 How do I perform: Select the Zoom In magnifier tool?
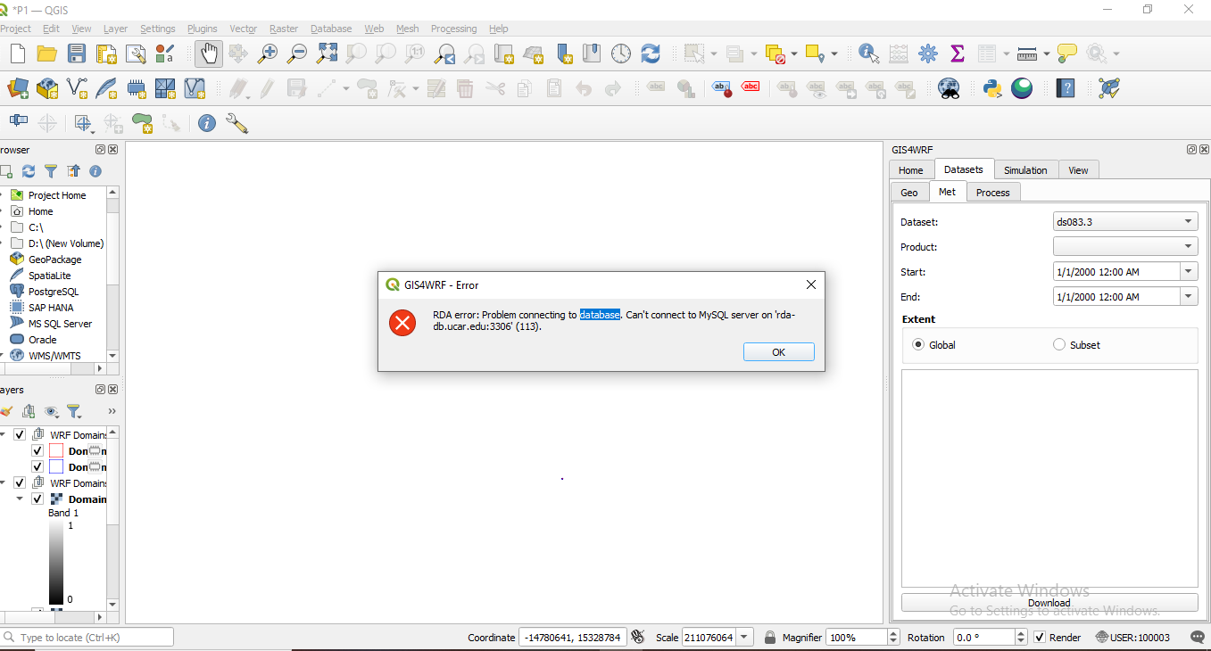pyautogui.click(x=268, y=54)
